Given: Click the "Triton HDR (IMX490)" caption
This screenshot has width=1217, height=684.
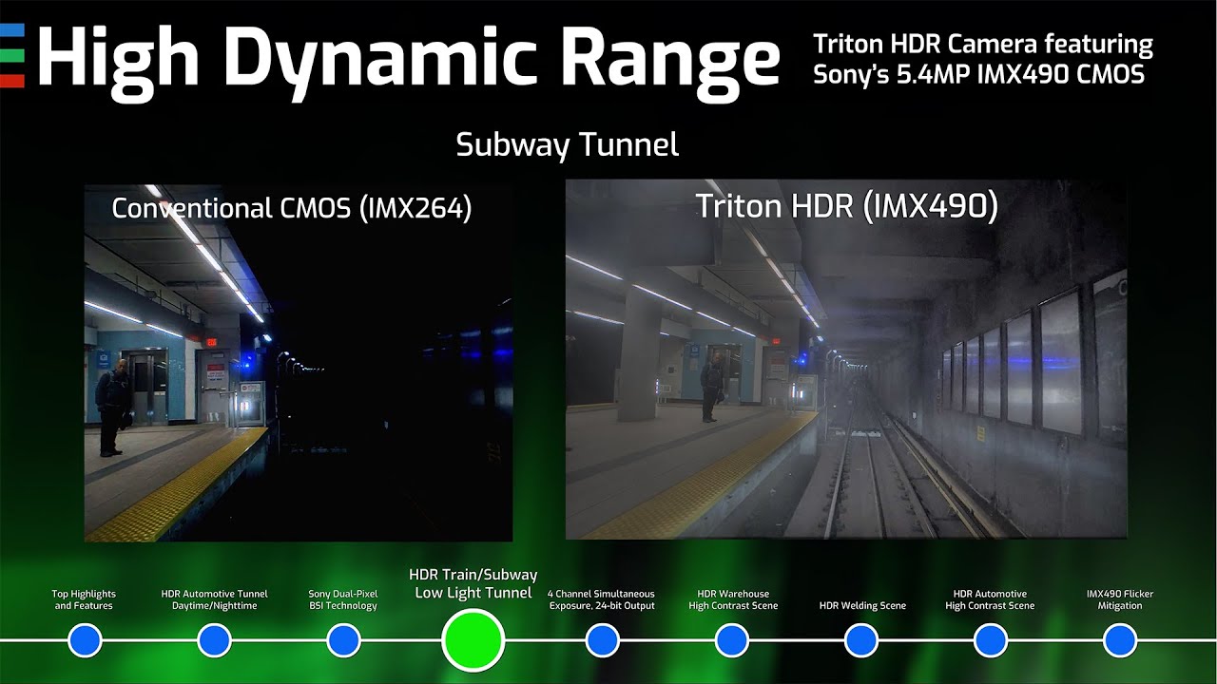Looking at the screenshot, I should pyautogui.click(x=846, y=207).
